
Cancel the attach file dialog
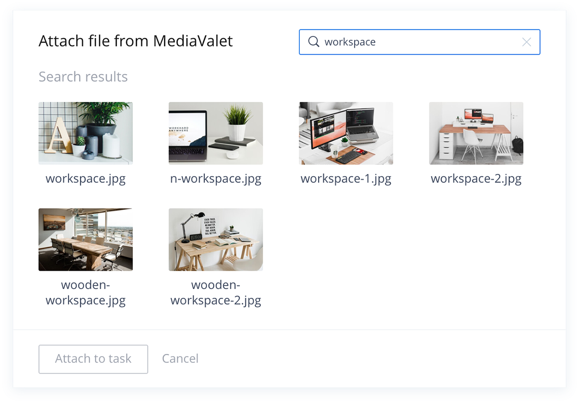[x=180, y=359]
